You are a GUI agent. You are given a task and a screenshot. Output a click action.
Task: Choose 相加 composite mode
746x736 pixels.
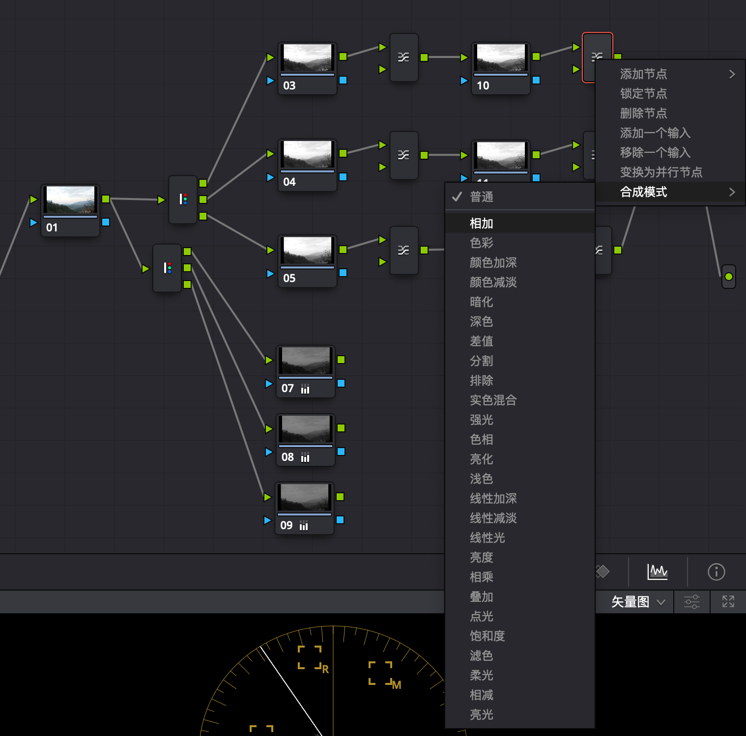click(x=482, y=224)
